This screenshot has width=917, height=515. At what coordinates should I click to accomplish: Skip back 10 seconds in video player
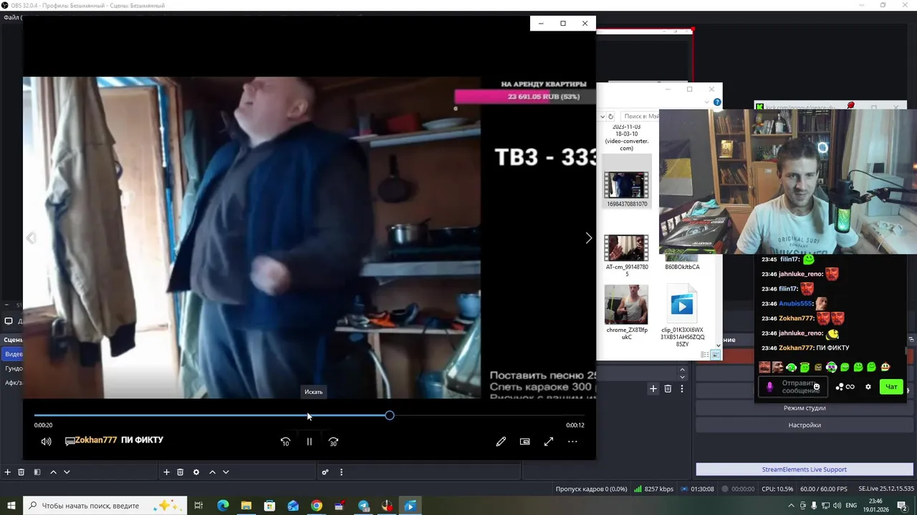(x=285, y=441)
